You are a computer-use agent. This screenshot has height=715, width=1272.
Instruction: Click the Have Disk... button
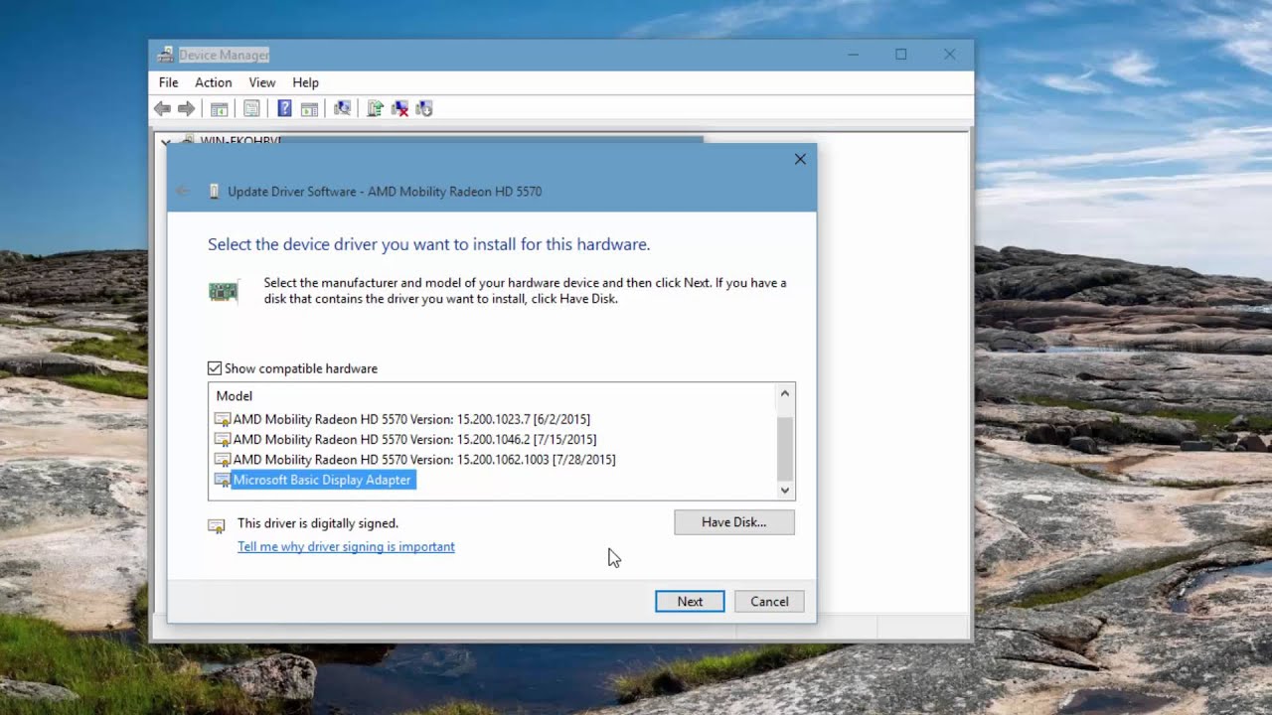pos(734,521)
